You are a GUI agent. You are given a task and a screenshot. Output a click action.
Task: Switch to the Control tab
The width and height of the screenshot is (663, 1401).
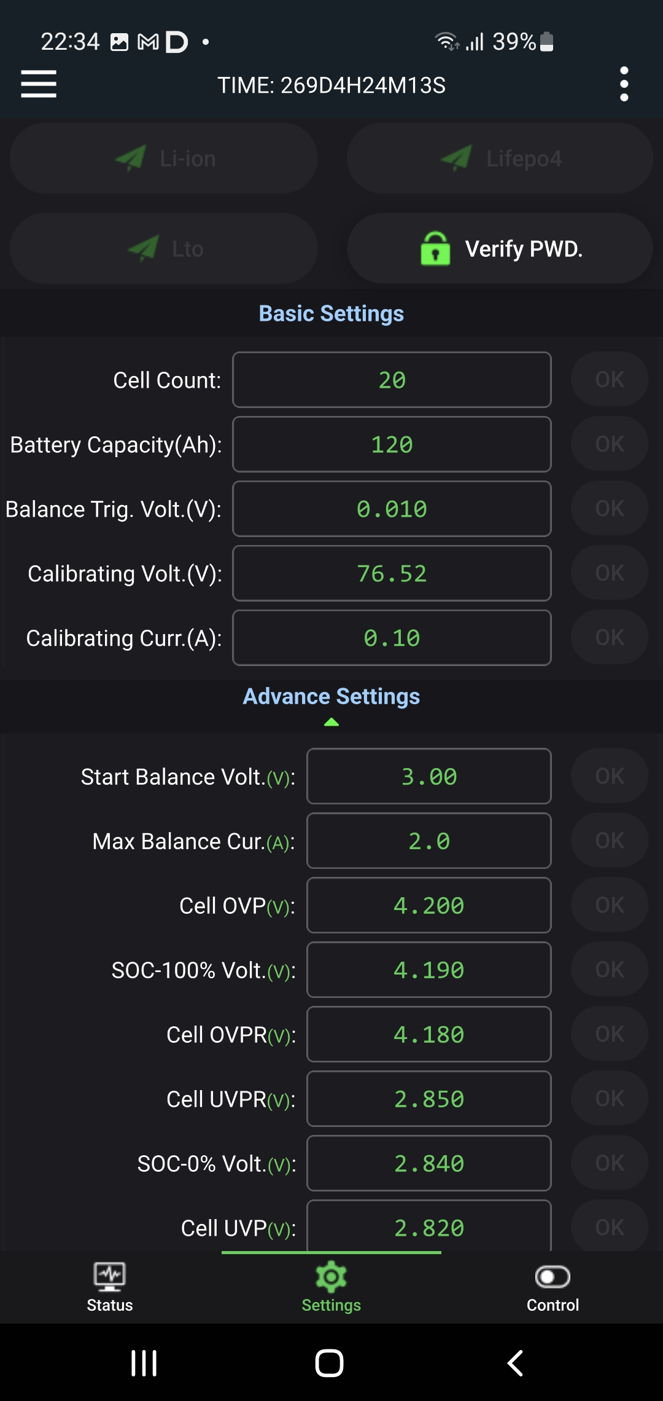coord(552,1287)
